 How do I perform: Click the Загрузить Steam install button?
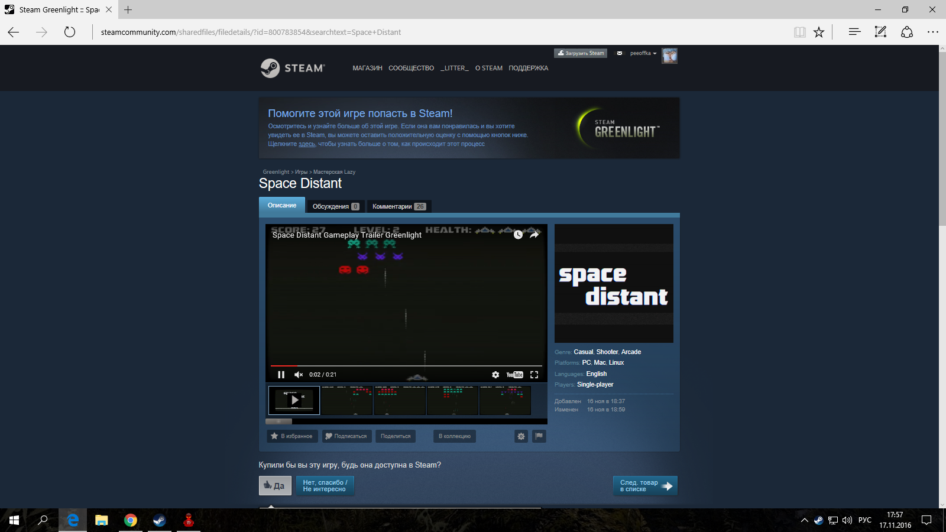tap(581, 53)
